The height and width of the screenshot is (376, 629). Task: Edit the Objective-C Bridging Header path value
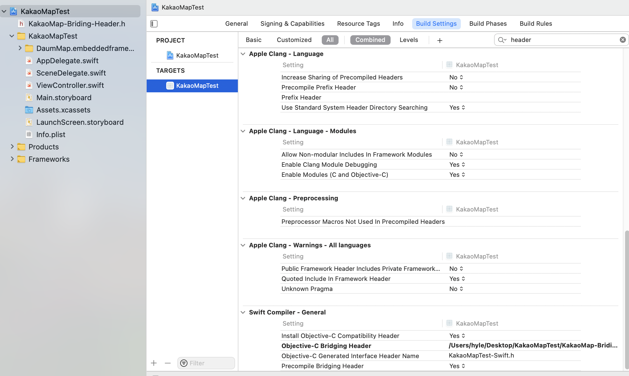[x=533, y=346]
